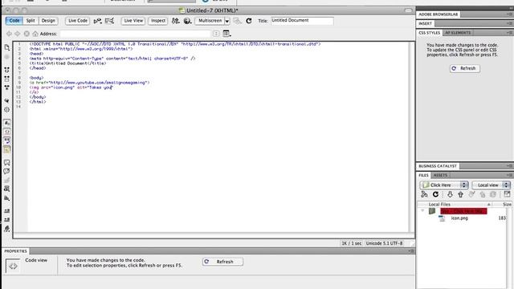Screen dimensions: 514x289
Task: Toggle Line Numbers button in coding toolbar
Action: click(x=7, y=123)
